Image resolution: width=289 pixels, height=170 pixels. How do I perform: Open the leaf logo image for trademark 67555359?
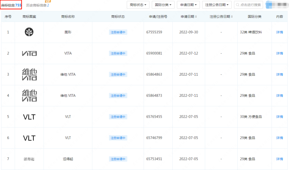(x=29, y=32)
